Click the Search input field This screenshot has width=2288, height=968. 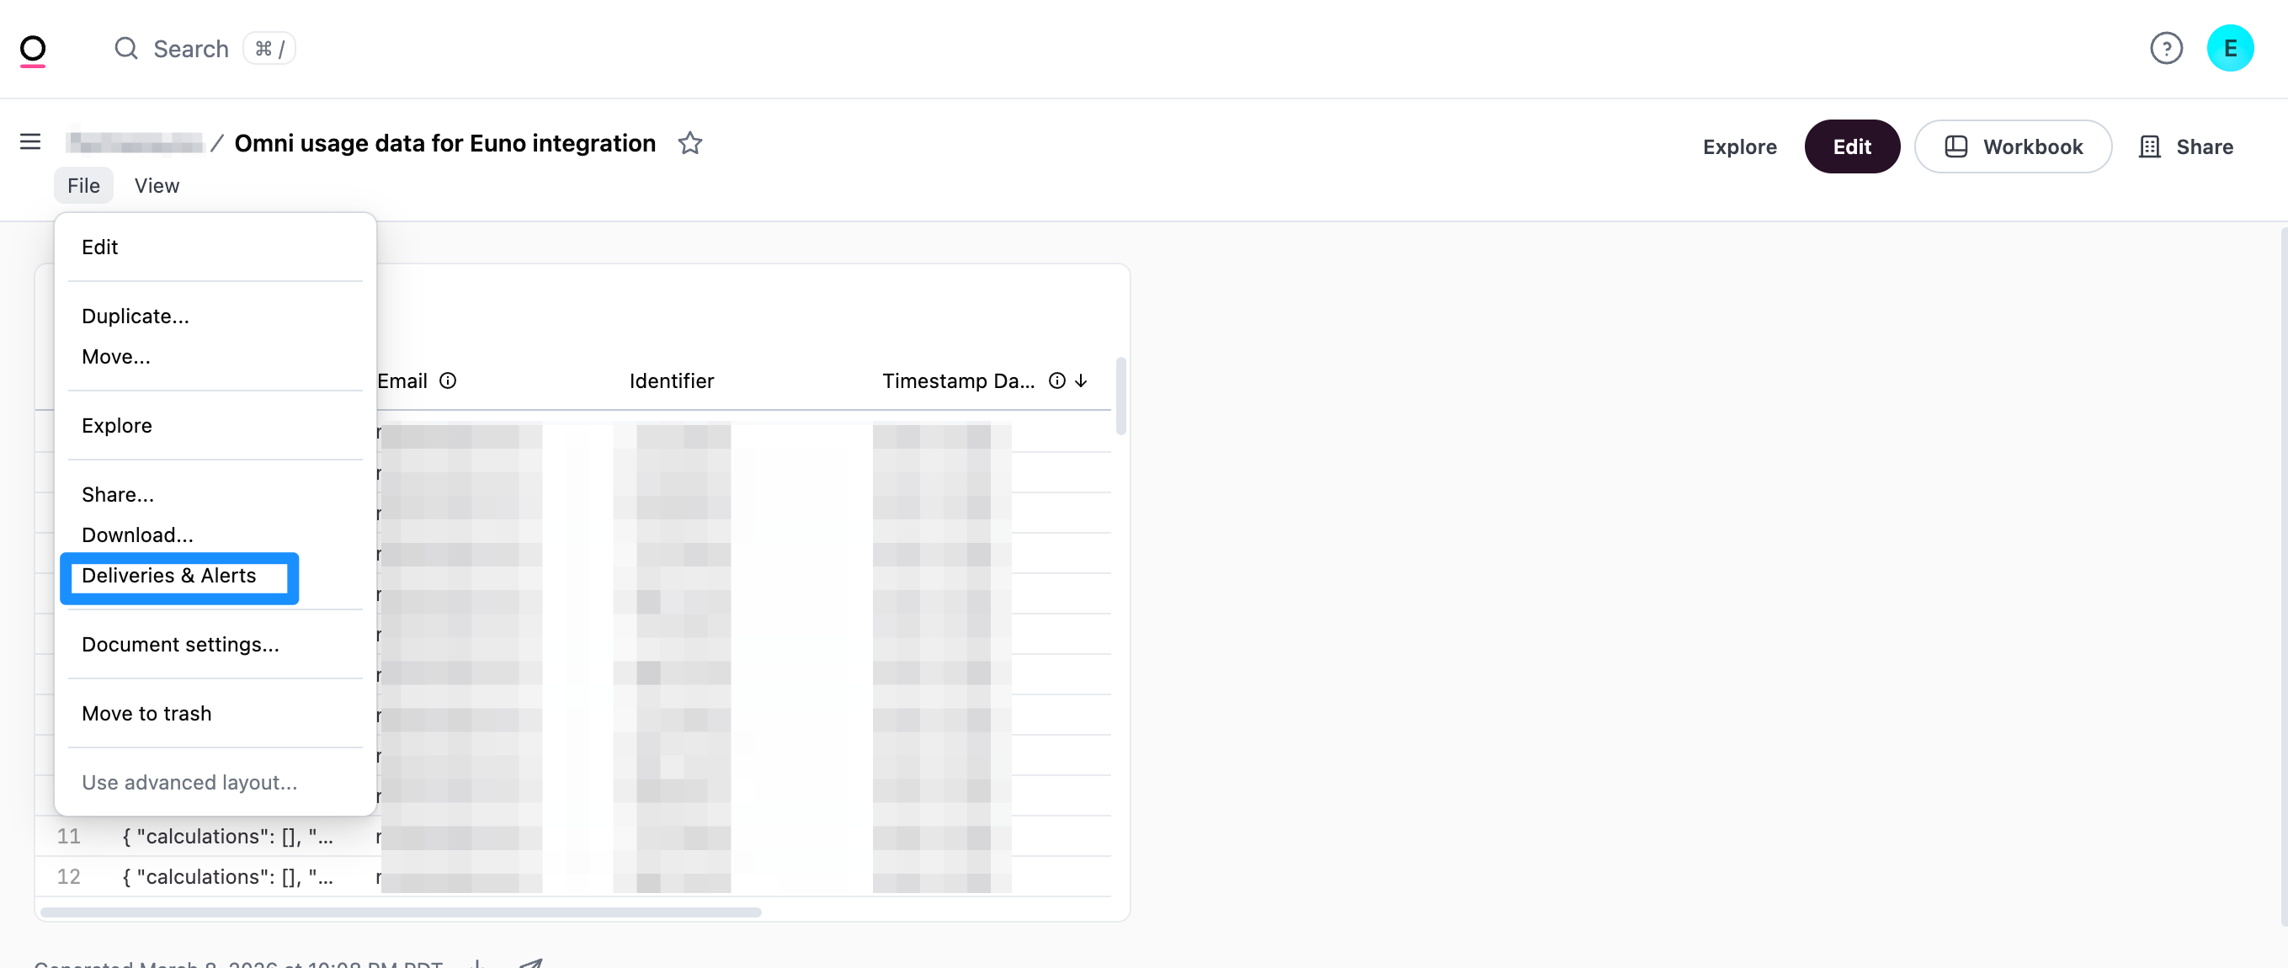pyautogui.click(x=191, y=49)
